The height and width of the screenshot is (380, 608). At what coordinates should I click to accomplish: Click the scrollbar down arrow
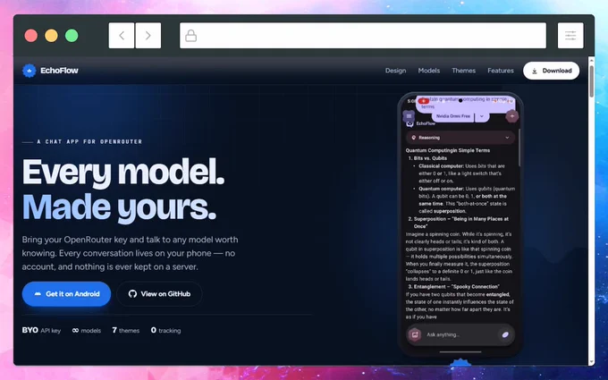click(591, 362)
